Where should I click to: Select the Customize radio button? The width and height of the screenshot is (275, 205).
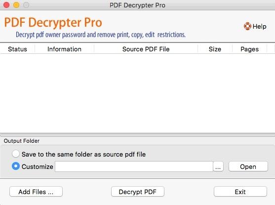click(x=16, y=166)
